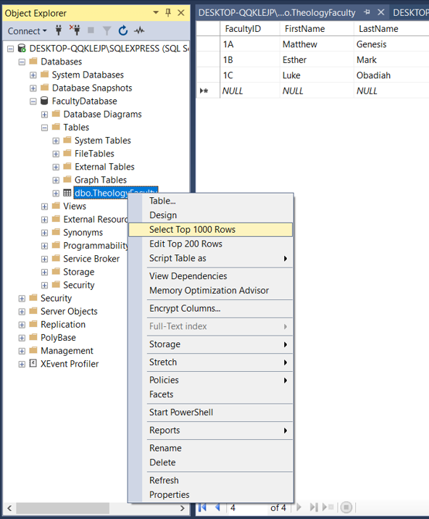Open the Connect dropdown

27,30
